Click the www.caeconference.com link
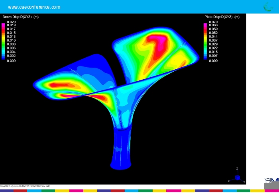279x193 pixels. click(x=34, y=7)
